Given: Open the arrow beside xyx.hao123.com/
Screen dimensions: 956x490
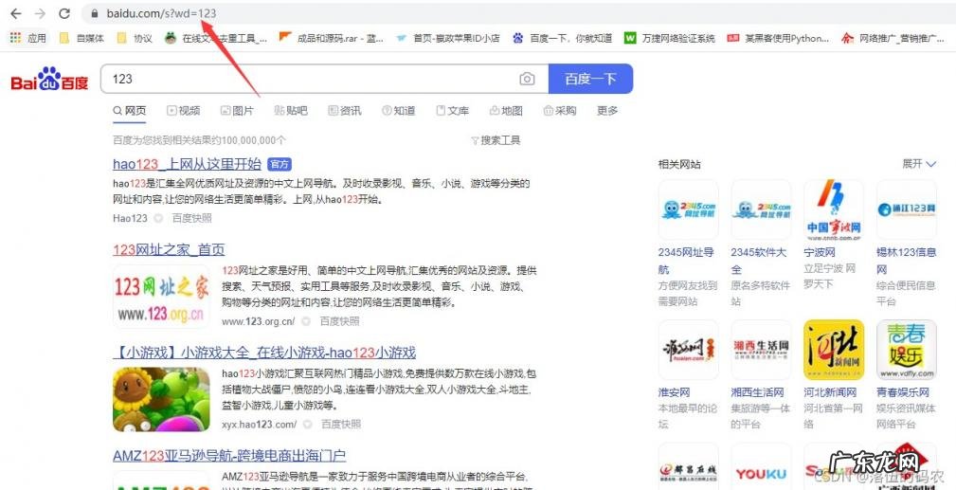Looking at the screenshot, I should click(307, 424).
